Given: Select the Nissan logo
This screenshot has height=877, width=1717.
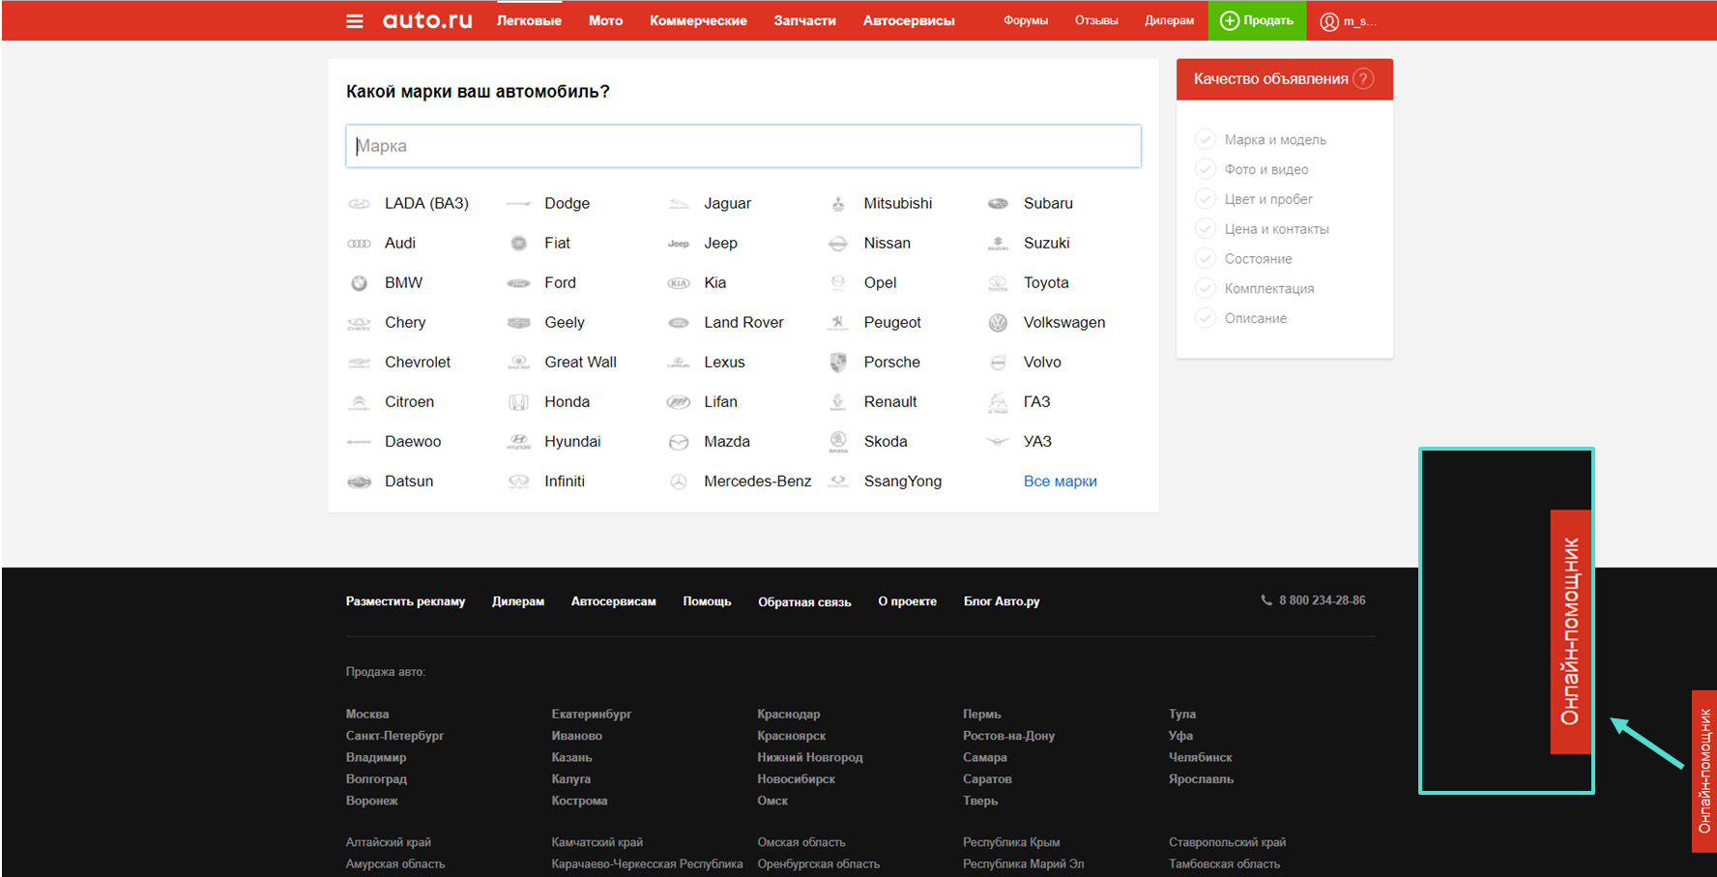Looking at the screenshot, I should (838, 244).
